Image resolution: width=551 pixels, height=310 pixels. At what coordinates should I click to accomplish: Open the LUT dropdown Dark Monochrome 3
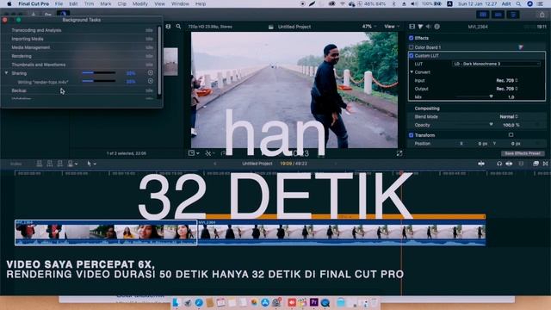point(496,64)
